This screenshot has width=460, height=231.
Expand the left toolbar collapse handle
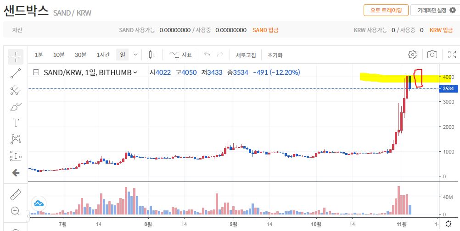pos(28,216)
